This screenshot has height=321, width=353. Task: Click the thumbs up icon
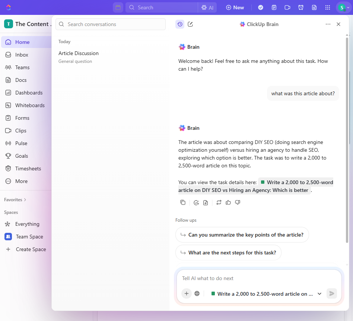click(228, 202)
